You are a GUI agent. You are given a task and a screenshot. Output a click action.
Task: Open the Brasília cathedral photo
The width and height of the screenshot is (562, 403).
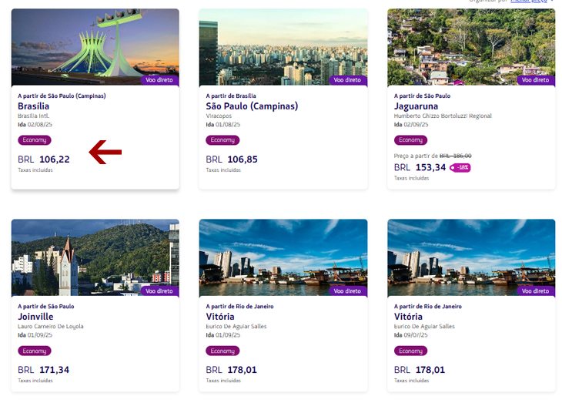point(95,47)
